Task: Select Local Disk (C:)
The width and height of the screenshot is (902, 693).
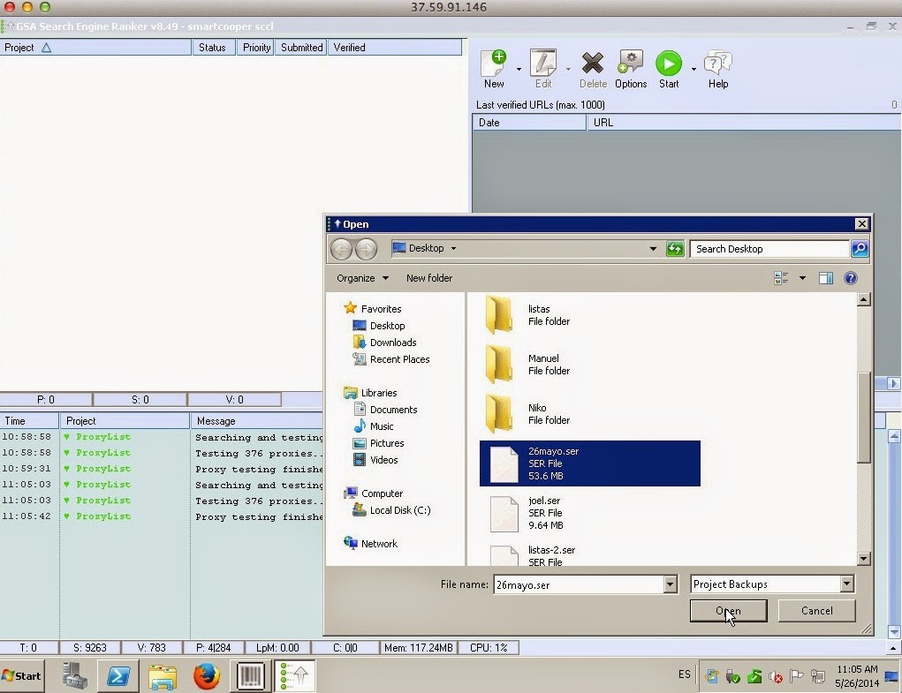Action: coord(392,510)
